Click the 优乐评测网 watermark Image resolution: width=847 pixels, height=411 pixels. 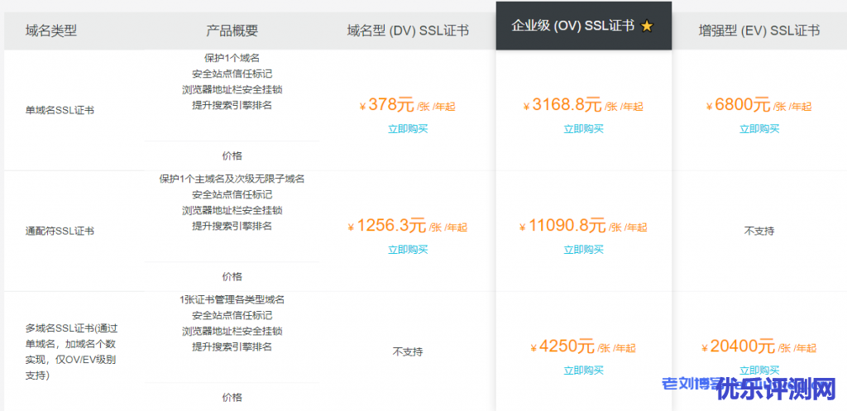(777, 388)
